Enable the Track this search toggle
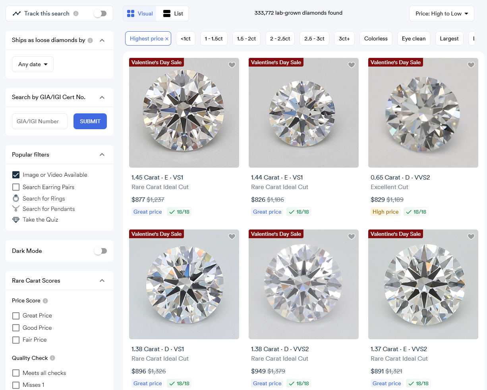Image resolution: width=487 pixels, height=390 pixels. point(100,13)
